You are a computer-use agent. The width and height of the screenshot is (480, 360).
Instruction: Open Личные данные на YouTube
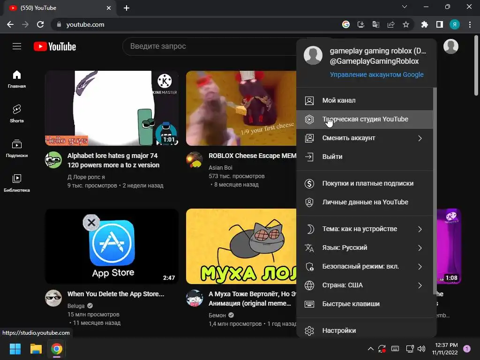tap(365, 202)
